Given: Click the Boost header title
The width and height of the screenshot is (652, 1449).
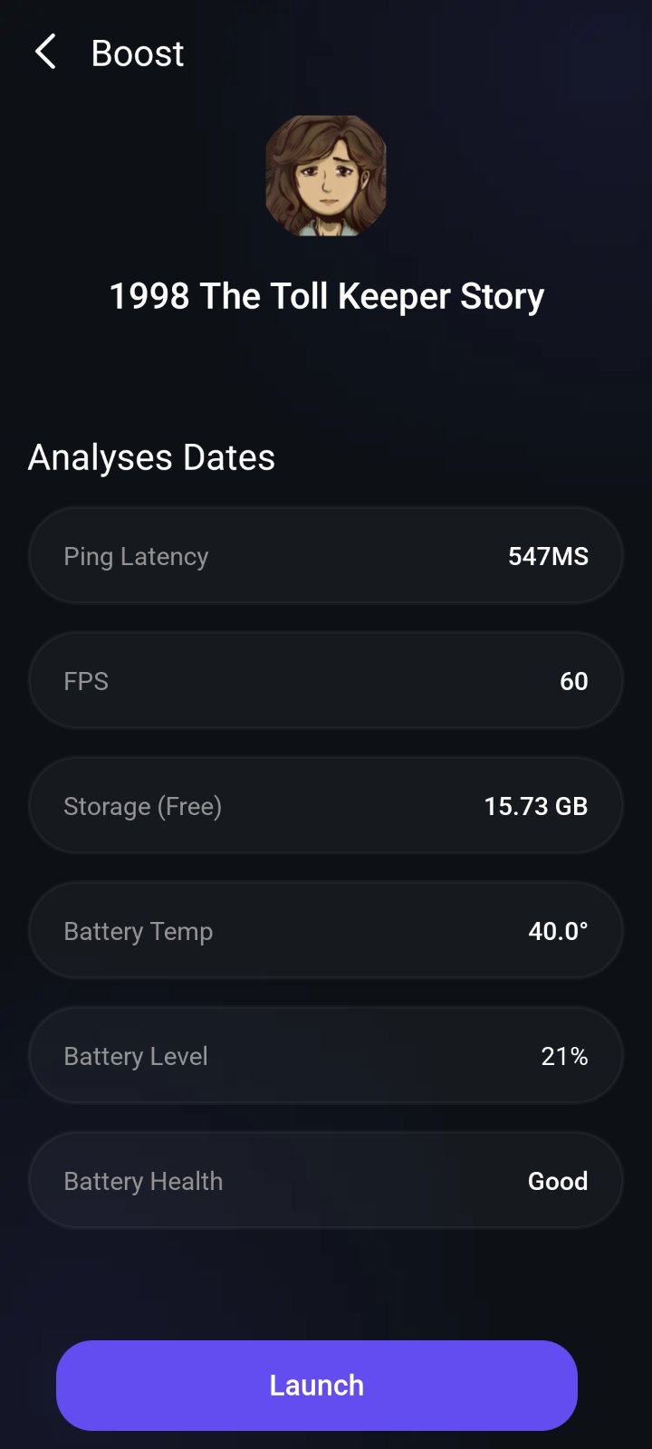Looking at the screenshot, I should pos(138,53).
